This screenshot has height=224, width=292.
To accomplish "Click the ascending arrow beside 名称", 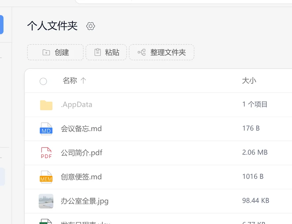I will pyautogui.click(x=83, y=81).
